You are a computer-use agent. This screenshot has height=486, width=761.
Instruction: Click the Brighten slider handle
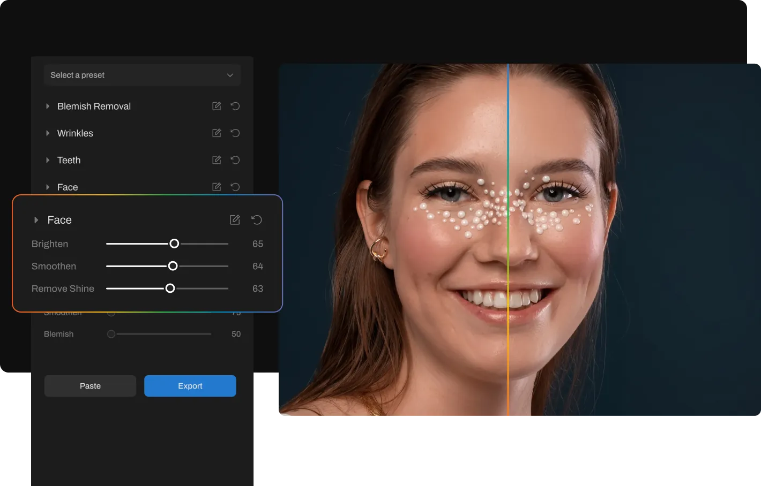click(174, 244)
